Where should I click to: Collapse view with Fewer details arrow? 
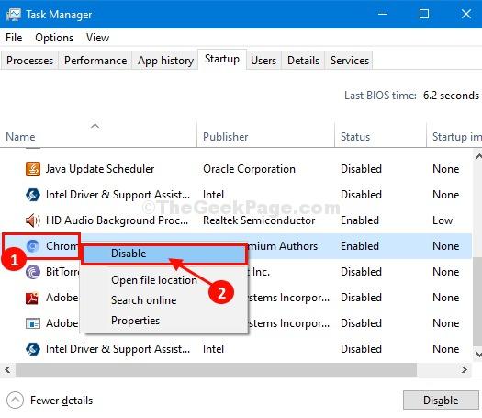15,401
